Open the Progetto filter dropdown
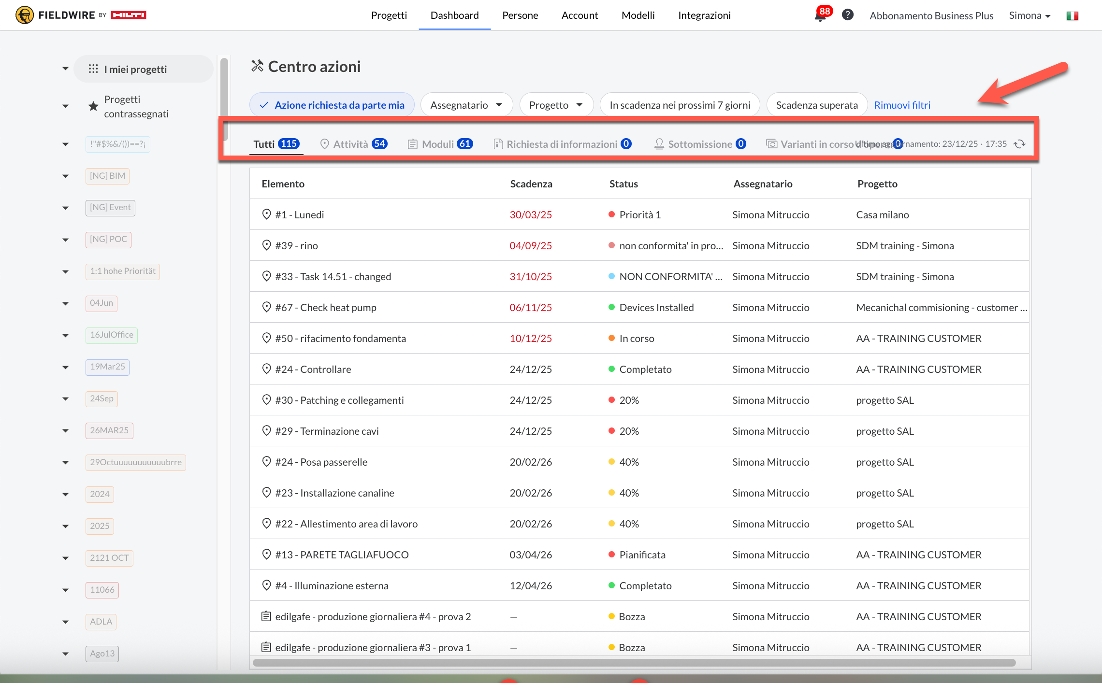The image size is (1102, 683). pos(556,105)
